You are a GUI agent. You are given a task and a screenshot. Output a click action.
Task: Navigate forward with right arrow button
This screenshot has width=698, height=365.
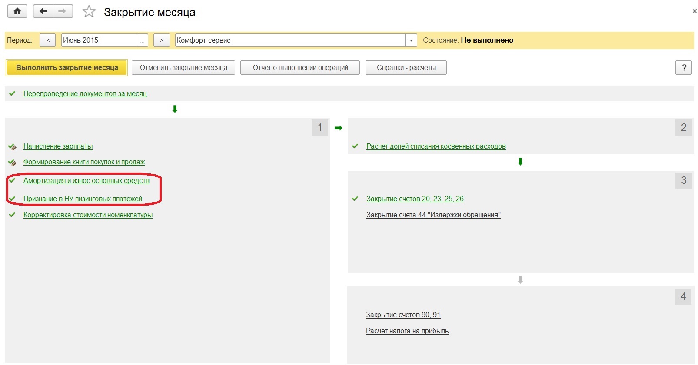63,11
